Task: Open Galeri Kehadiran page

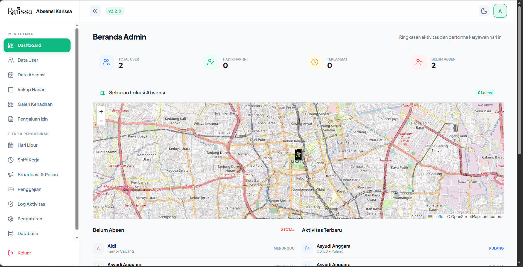Action: point(37,104)
